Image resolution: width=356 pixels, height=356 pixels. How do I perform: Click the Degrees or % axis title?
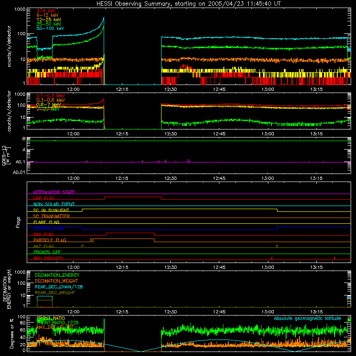coord(12,333)
